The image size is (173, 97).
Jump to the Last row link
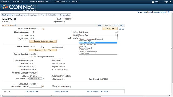pos(121,25)
